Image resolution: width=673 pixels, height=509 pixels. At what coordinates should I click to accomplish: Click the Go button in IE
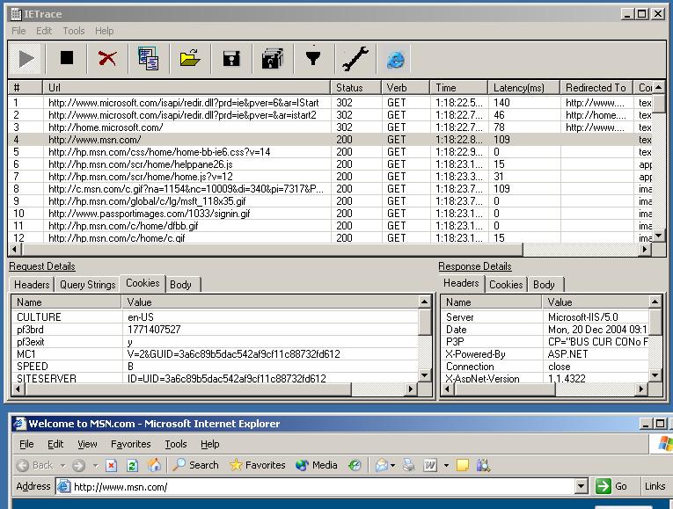pyautogui.click(x=611, y=486)
